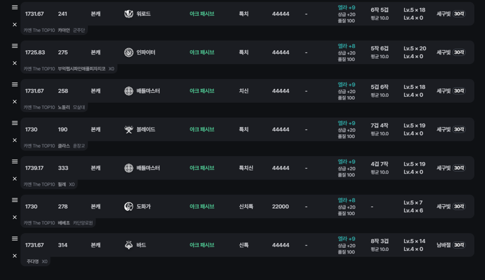Click the 30각 badge in 바드 row
The image size is (485, 280).
[459, 245]
